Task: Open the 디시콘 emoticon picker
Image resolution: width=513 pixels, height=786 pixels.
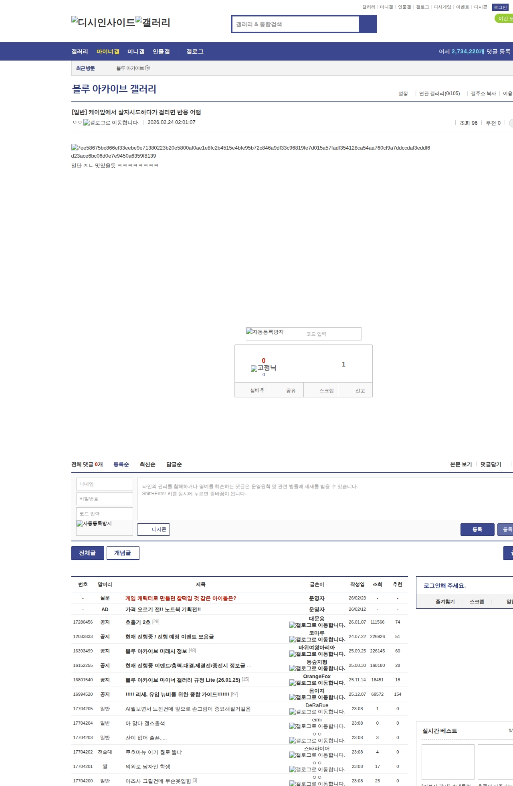Action: pyautogui.click(x=153, y=529)
